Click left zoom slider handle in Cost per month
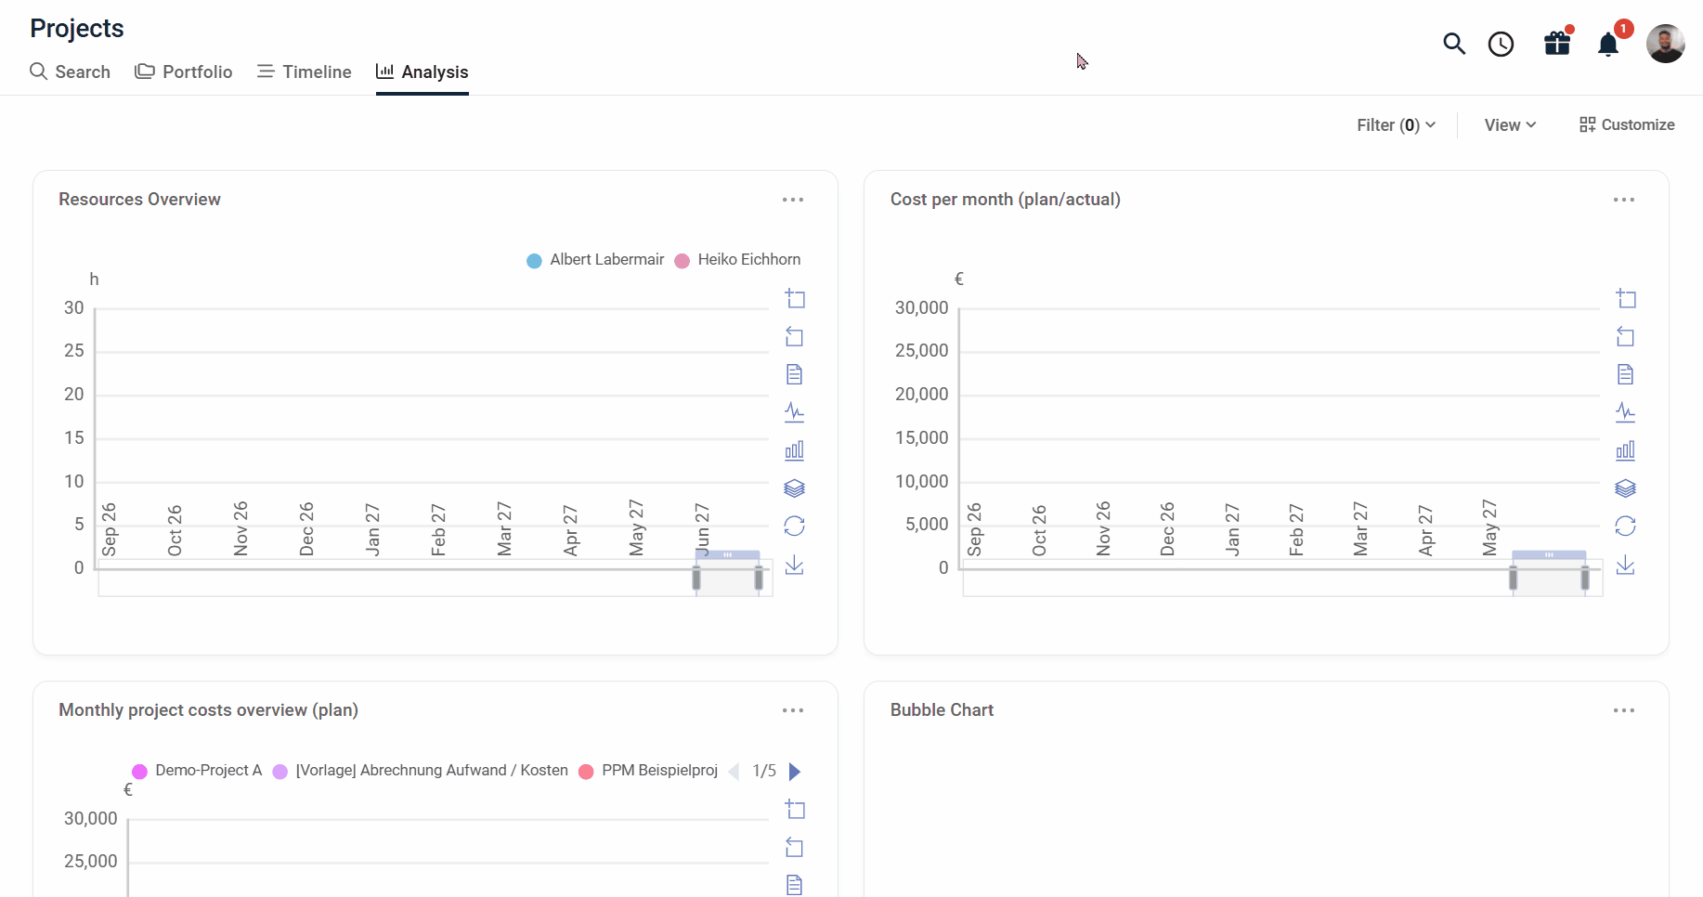Image resolution: width=1703 pixels, height=897 pixels. (x=1514, y=578)
